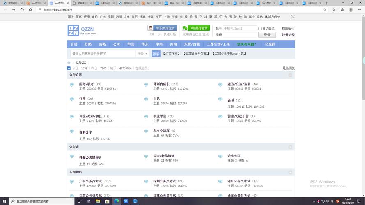Focus the 密码 password input field

point(240,34)
